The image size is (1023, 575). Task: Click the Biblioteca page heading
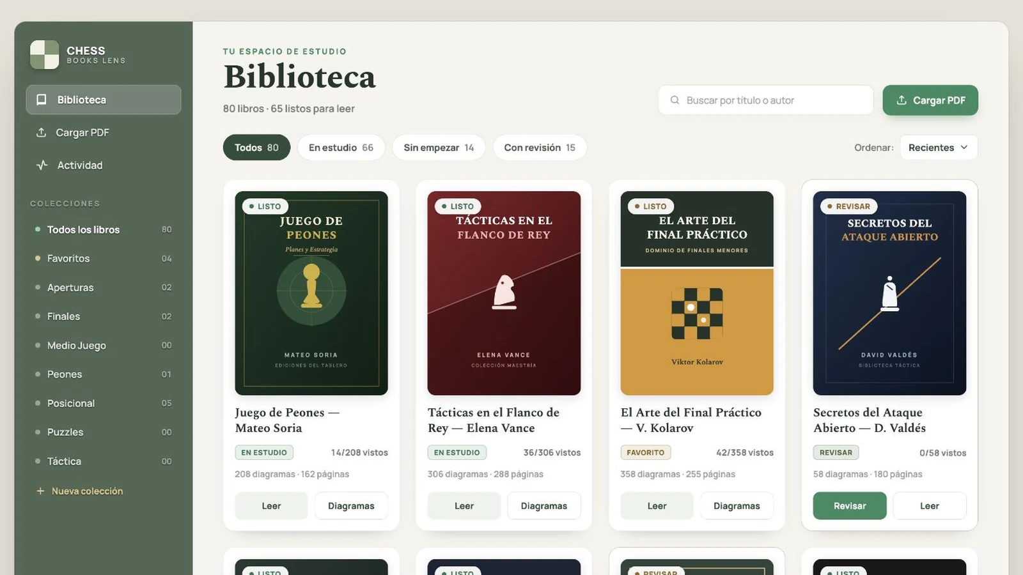click(299, 77)
